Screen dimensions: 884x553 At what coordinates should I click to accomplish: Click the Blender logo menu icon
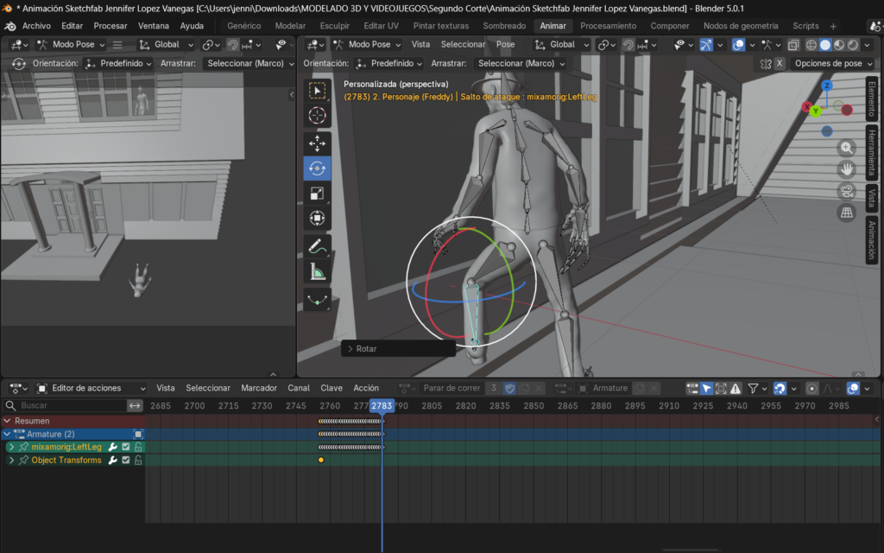[9, 26]
